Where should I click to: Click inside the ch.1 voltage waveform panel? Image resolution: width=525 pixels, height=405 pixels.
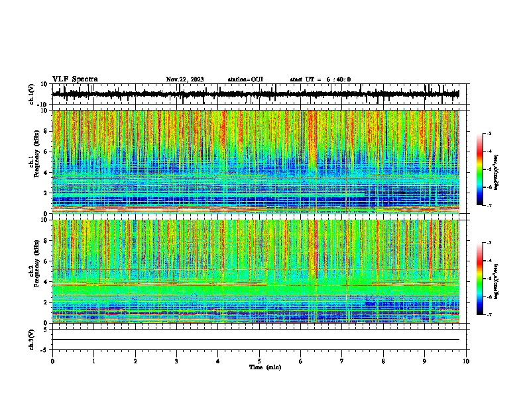(259, 94)
